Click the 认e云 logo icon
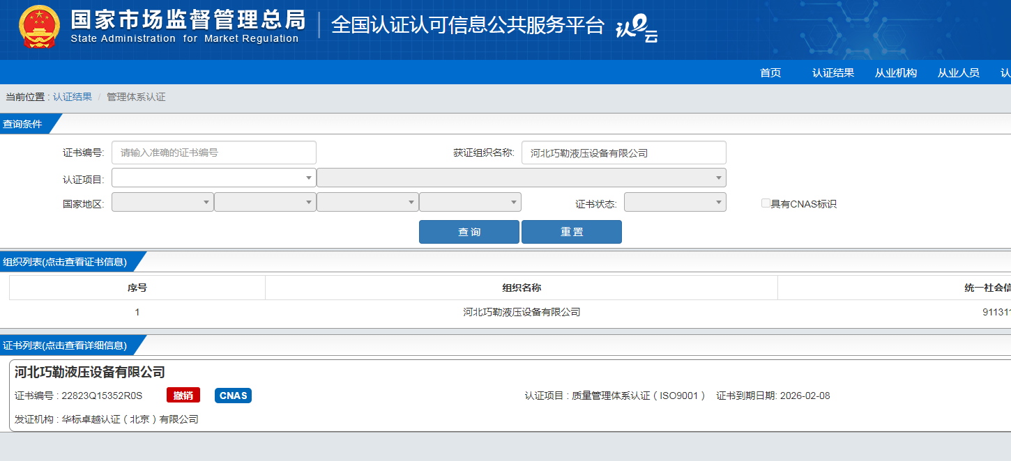The image size is (1011, 461). (x=637, y=29)
